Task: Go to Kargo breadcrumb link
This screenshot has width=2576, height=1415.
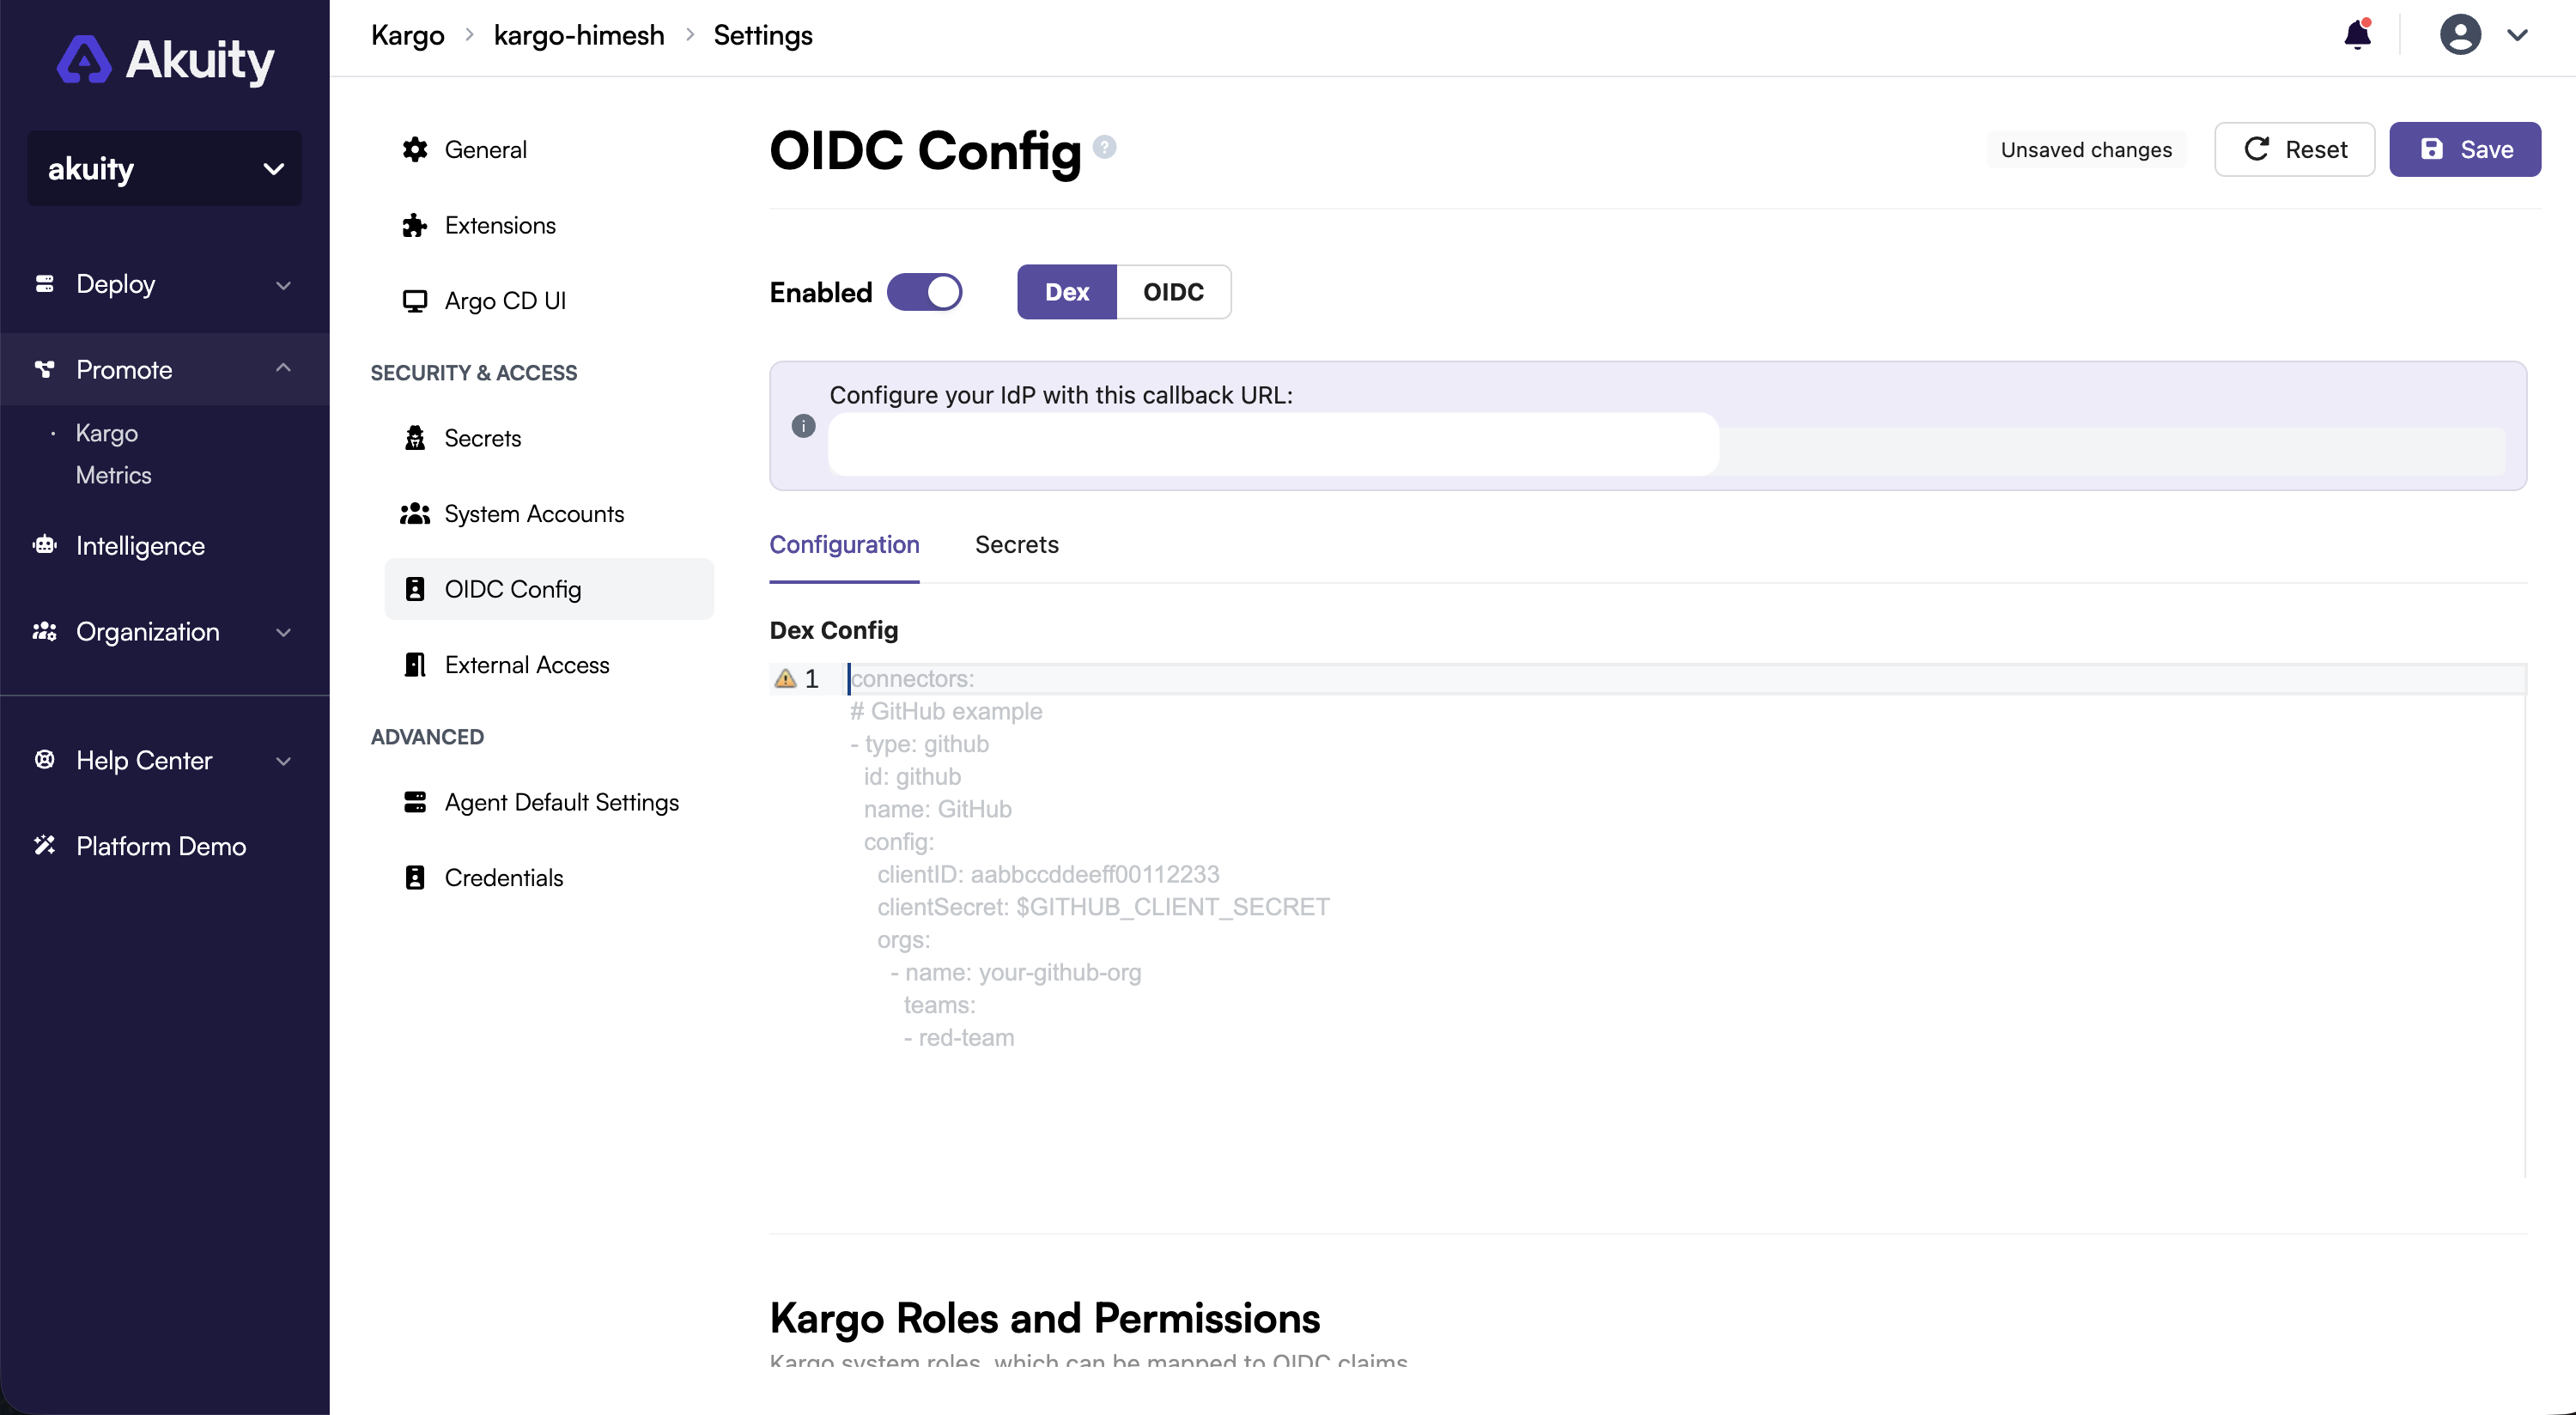Action: click(x=407, y=35)
